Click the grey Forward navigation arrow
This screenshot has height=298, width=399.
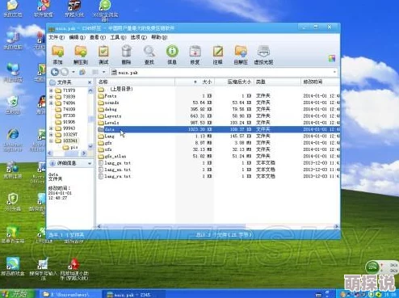[65, 72]
